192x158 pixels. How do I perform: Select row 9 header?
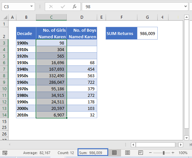coord(4,82)
